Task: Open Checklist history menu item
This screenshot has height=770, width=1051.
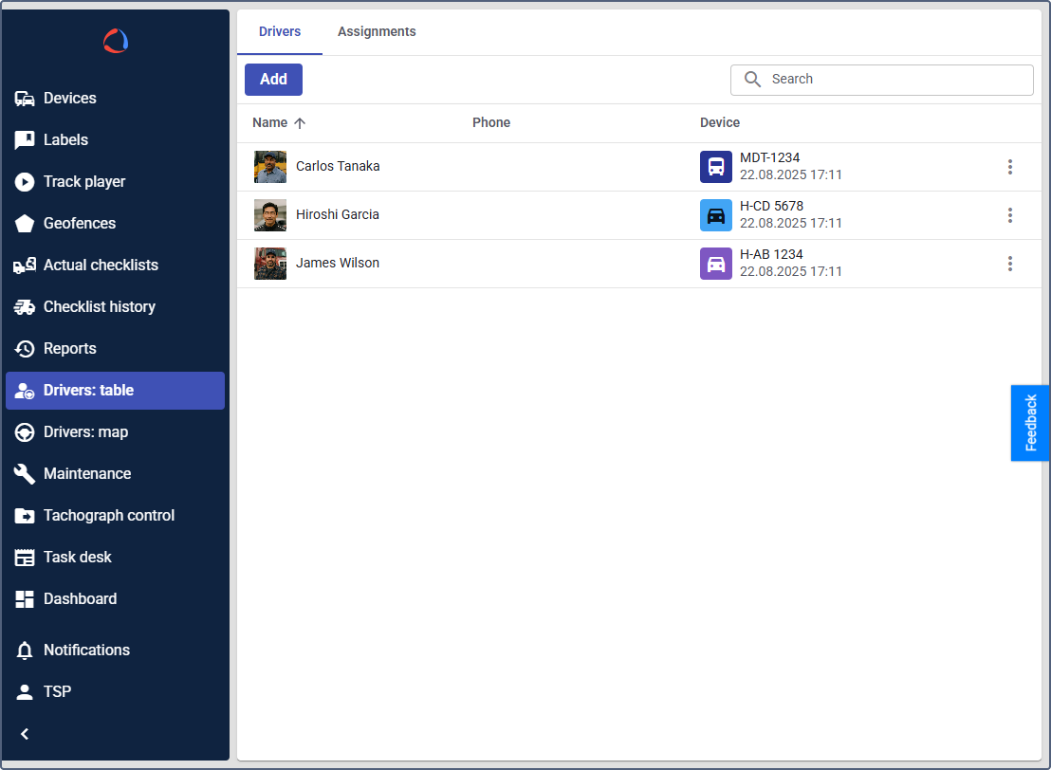Action: coord(116,307)
